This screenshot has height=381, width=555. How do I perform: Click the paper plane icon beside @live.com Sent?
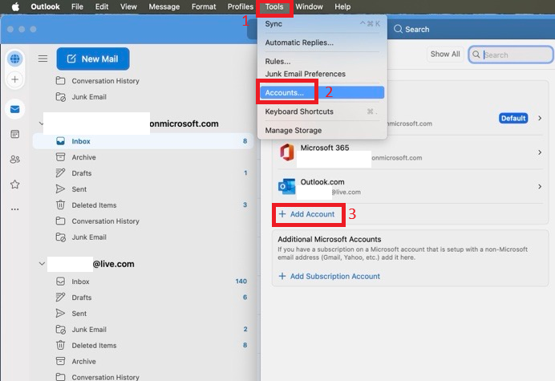point(60,314)
